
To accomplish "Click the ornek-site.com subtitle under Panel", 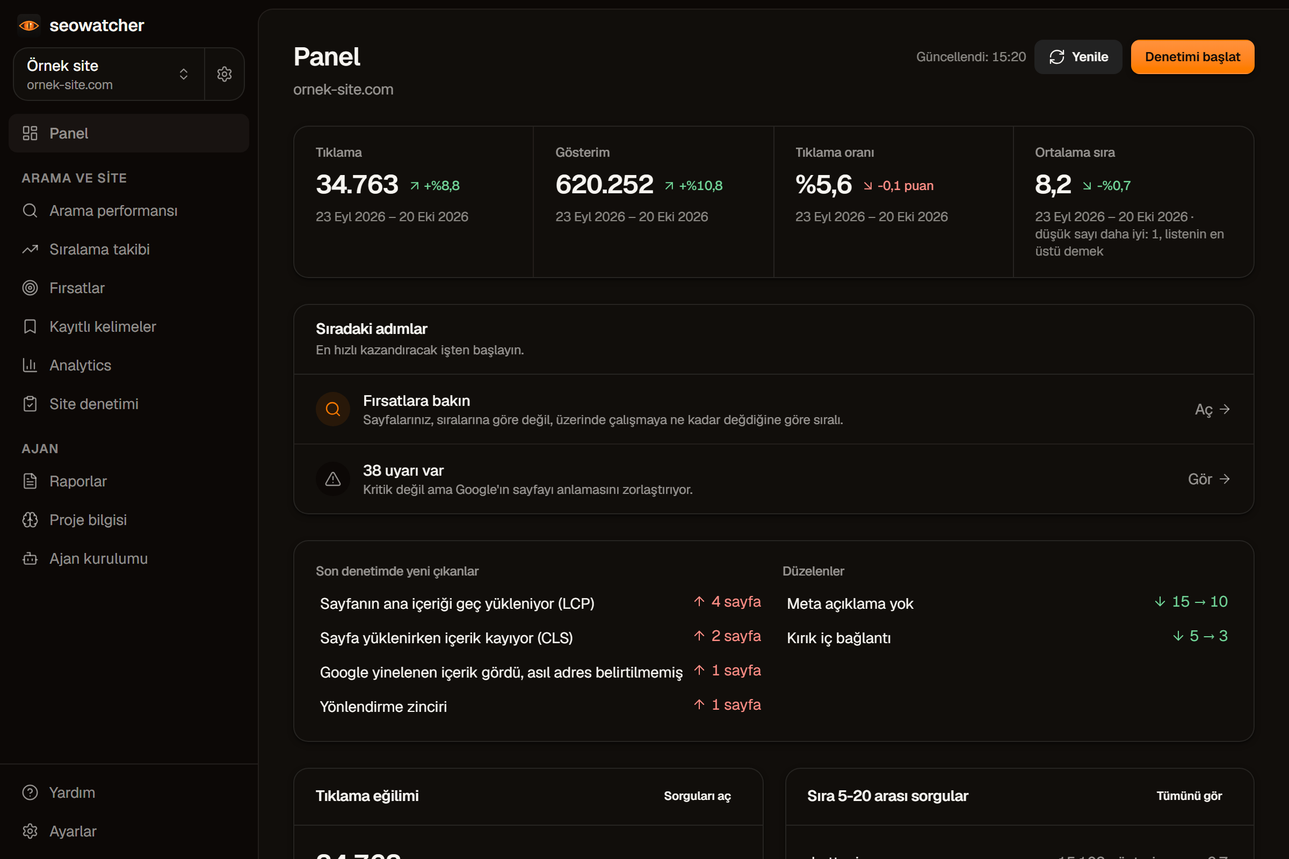I will tap(343, 89).
